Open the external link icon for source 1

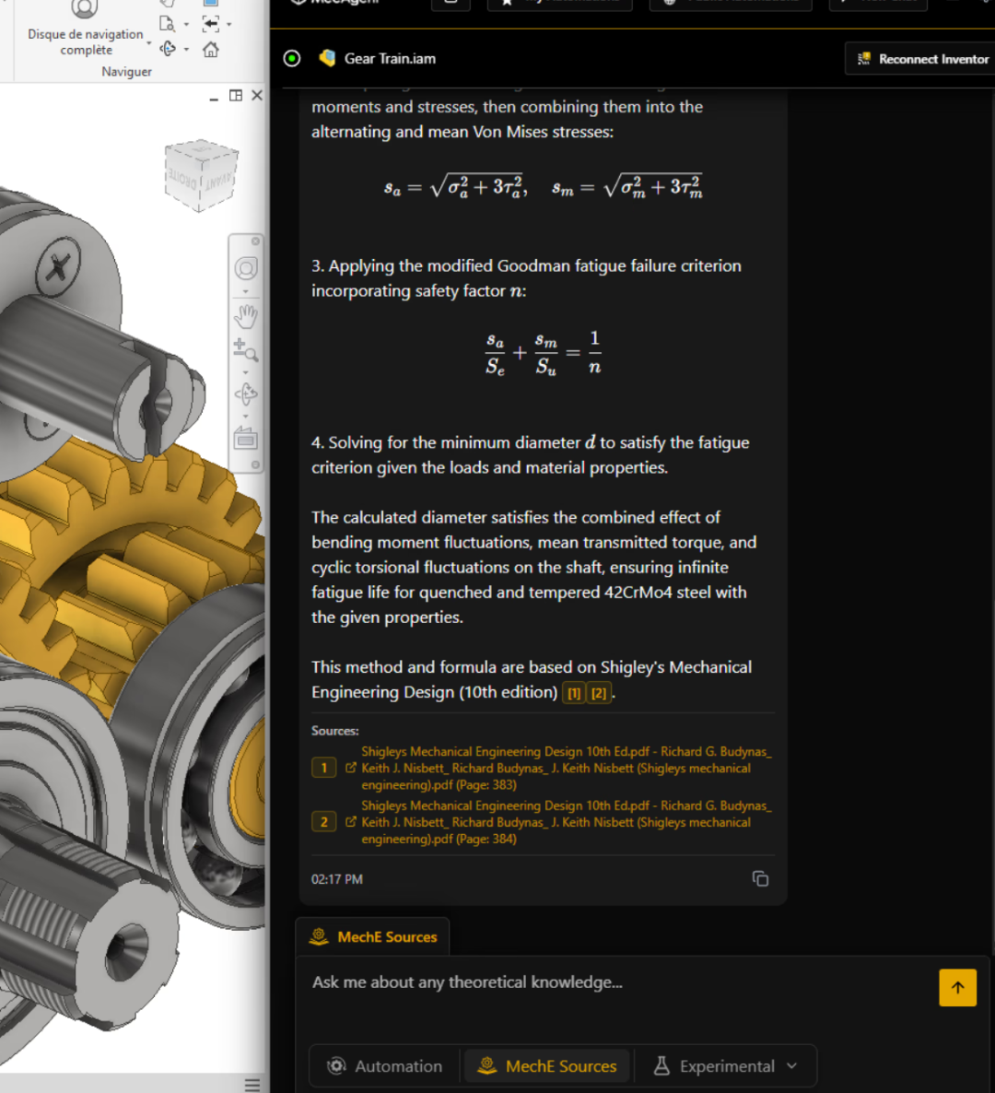pos(351,768)
